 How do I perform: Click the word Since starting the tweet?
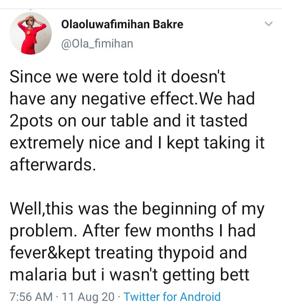31,77
